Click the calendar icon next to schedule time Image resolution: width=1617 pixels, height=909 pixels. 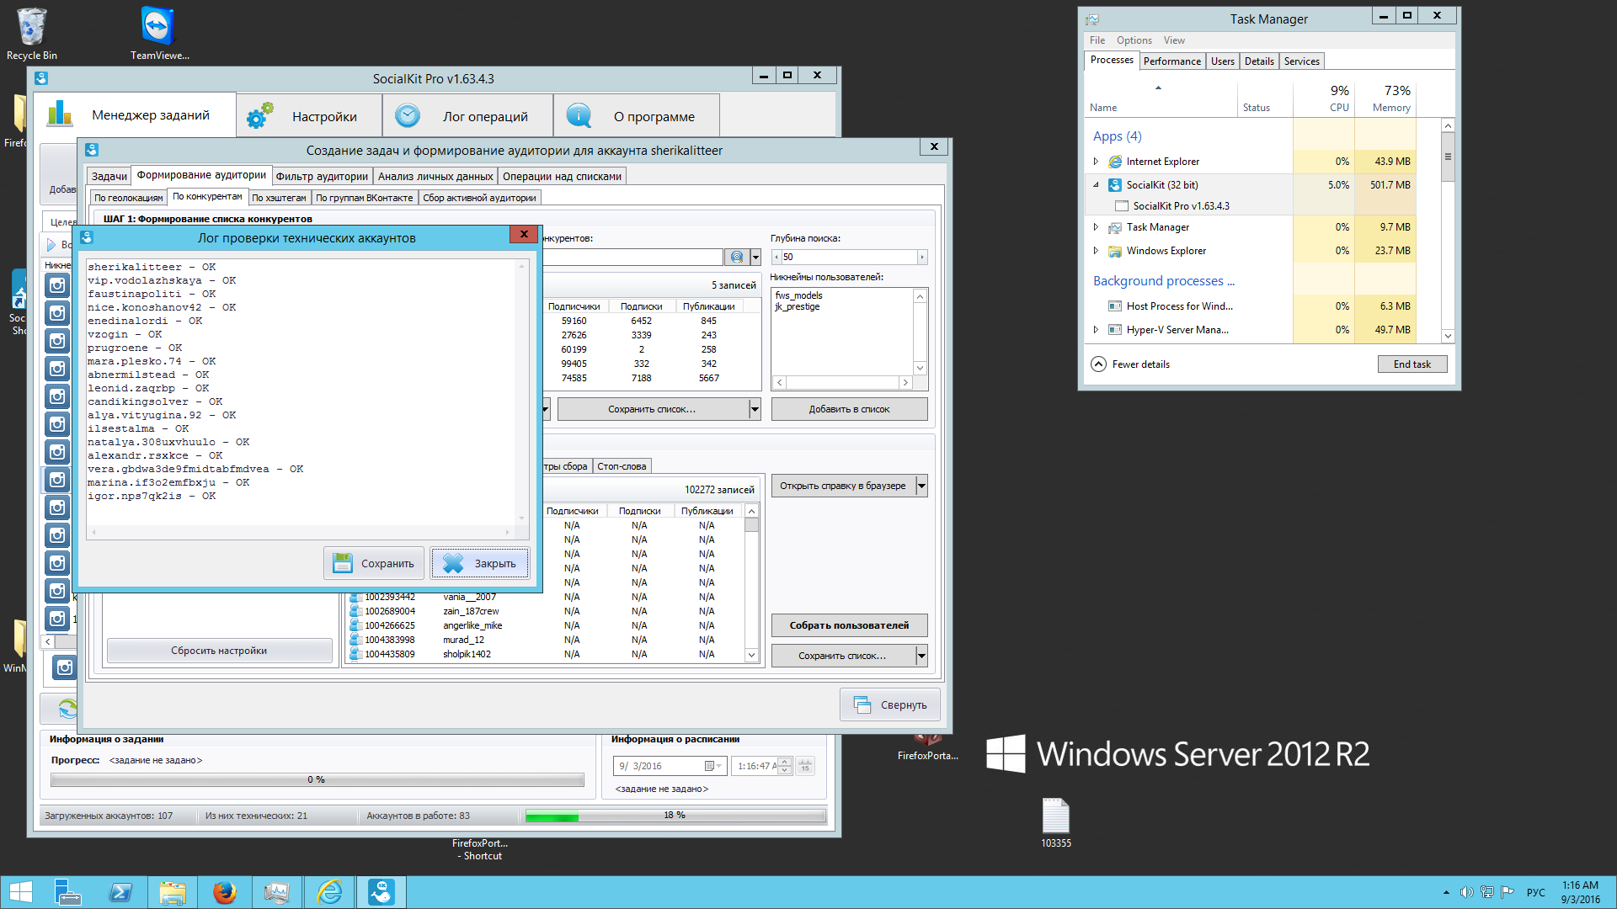pyautogui.click(x=805, y=766)
